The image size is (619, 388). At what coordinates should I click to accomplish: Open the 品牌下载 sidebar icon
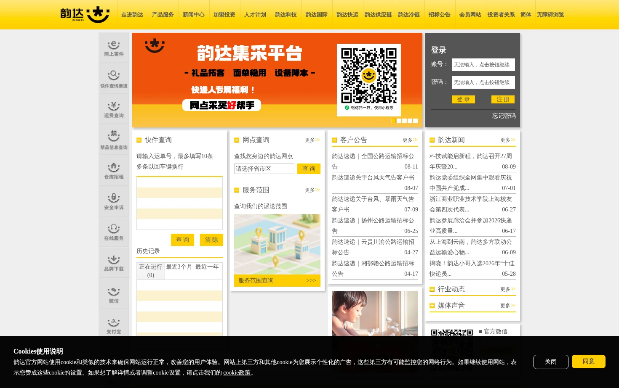tap(114, 263)
